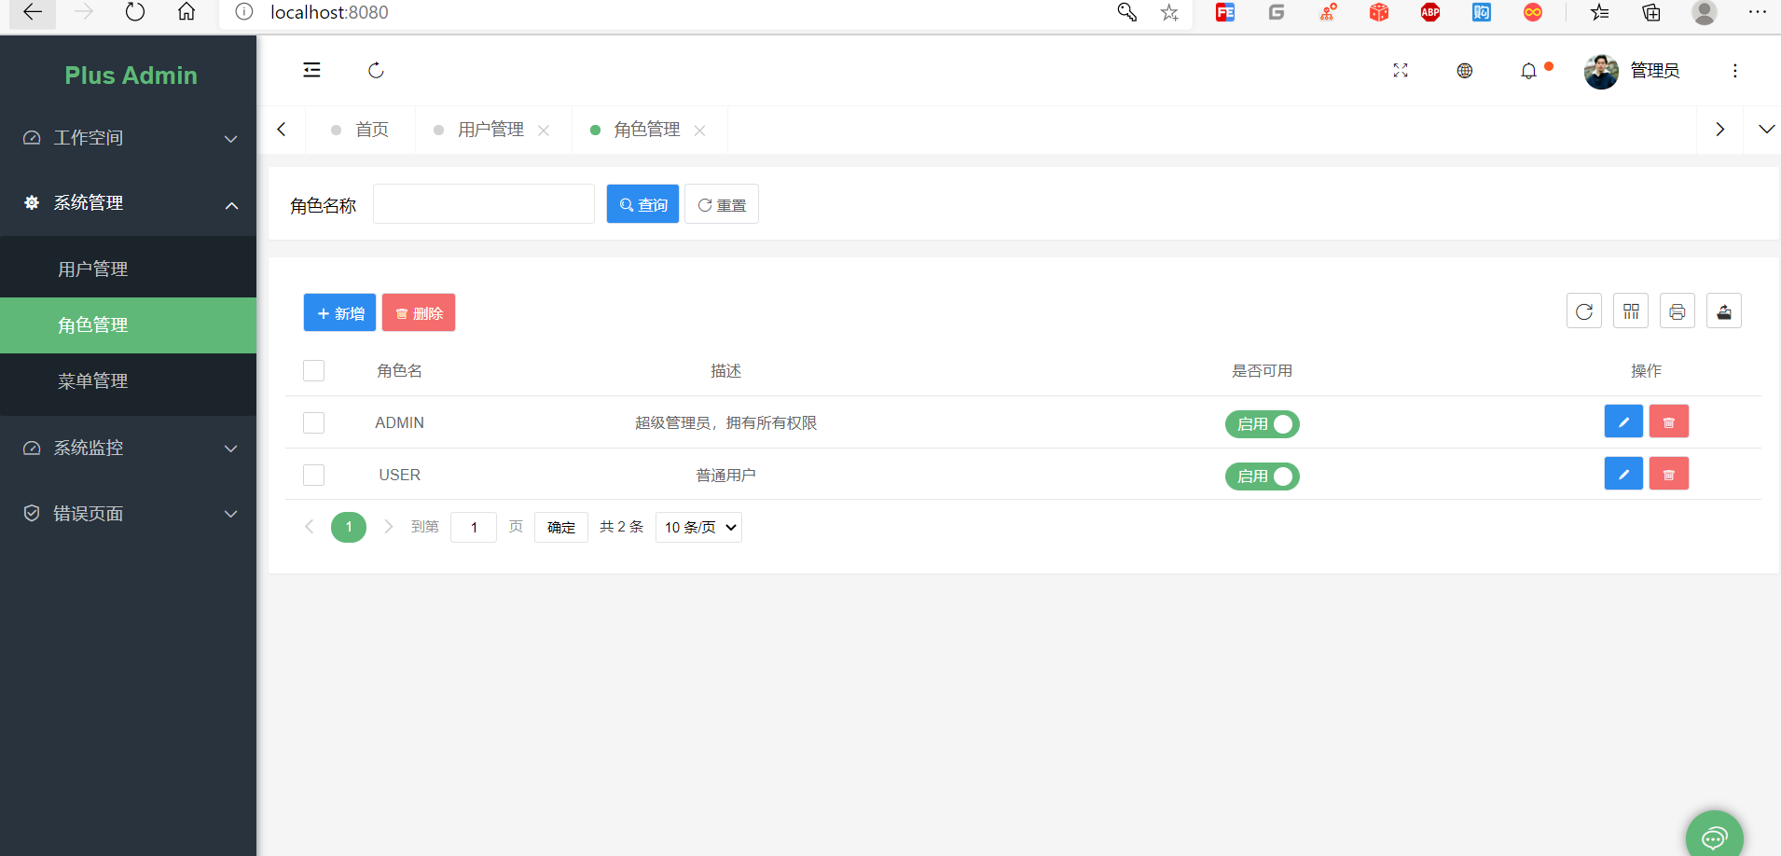Click browser back arrow
Viewport: 1781px width, 856px height.
coord(33,12)
